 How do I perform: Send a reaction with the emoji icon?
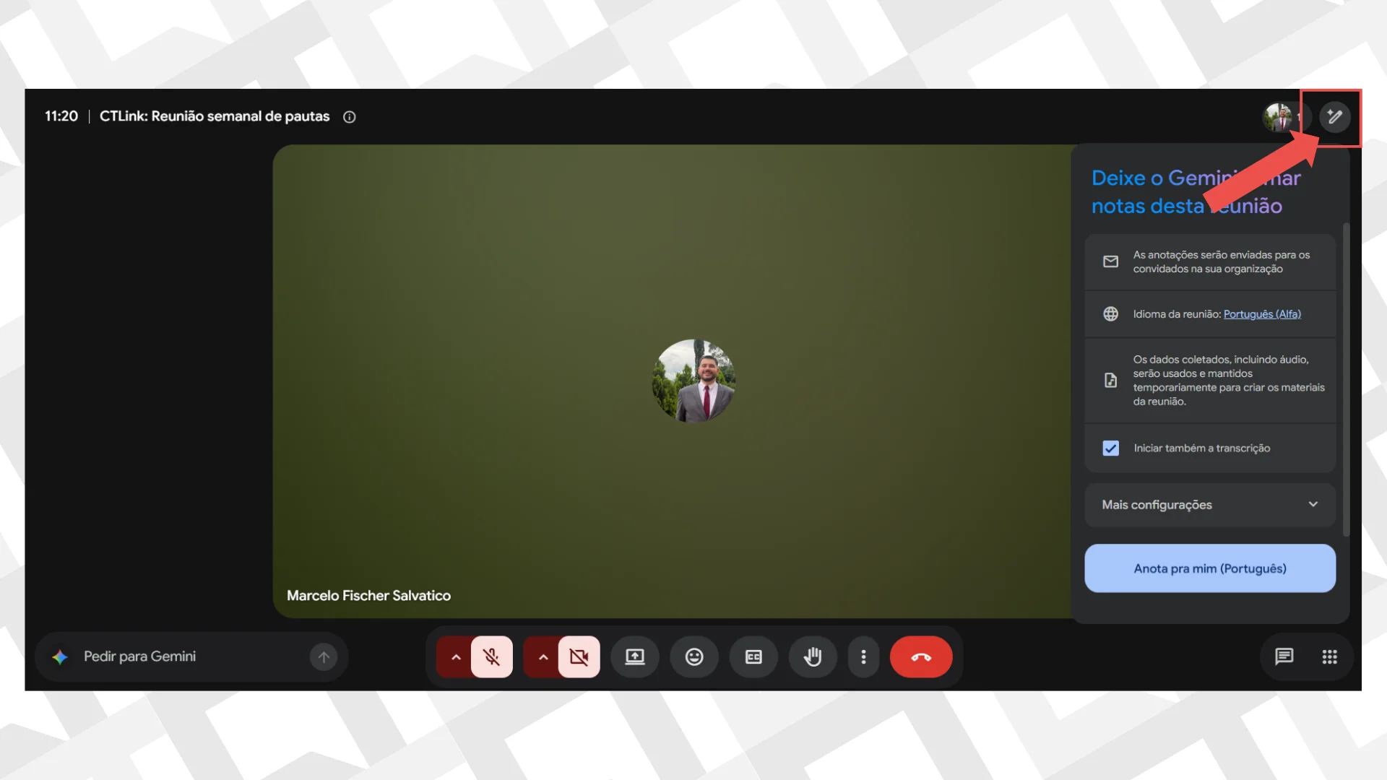(x=694, y=656)
